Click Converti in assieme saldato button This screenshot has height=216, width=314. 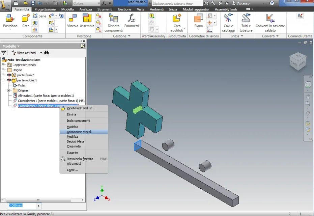(270, 23)
